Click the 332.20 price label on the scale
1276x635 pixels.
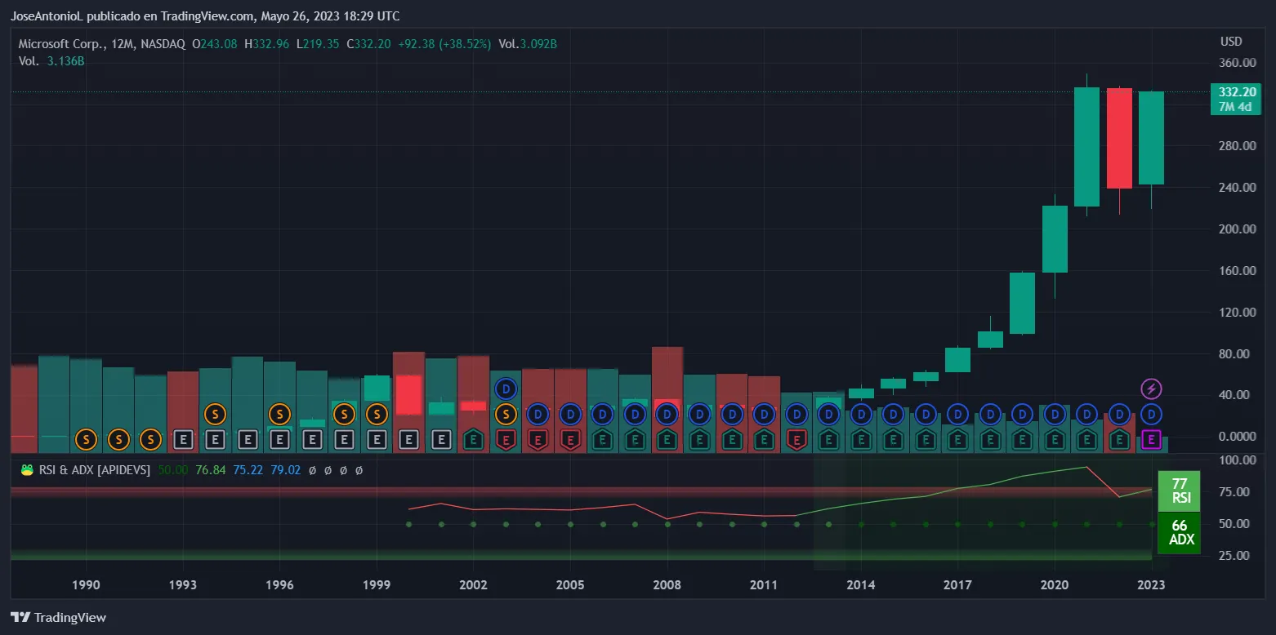[x=1235, y=92]
